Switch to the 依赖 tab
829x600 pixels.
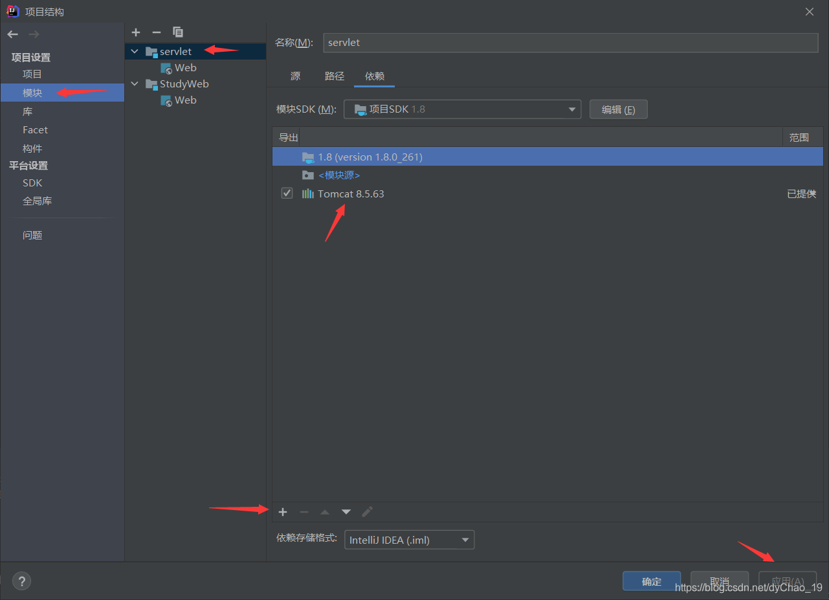(374, 76)
